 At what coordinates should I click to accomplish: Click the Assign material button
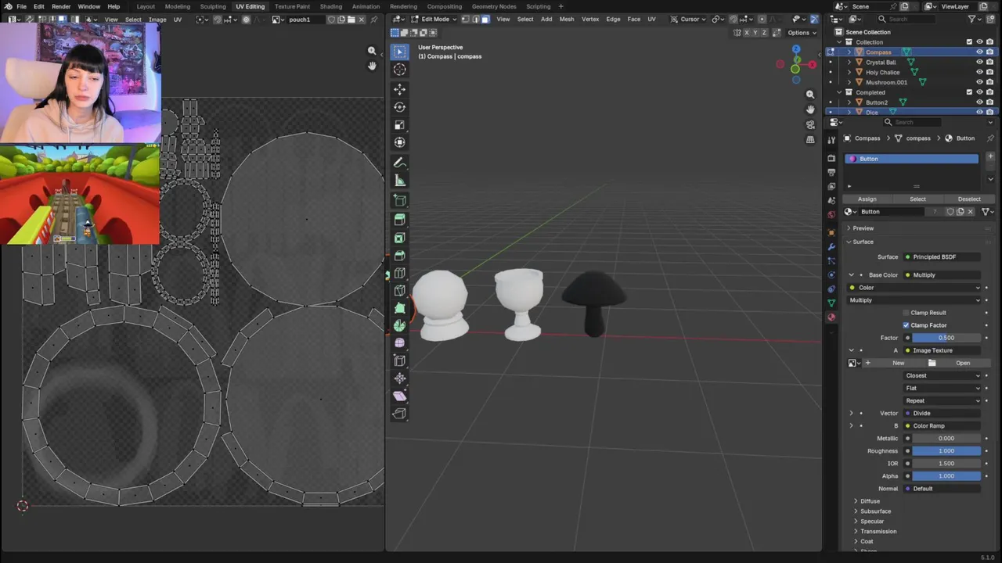point(867,199)
